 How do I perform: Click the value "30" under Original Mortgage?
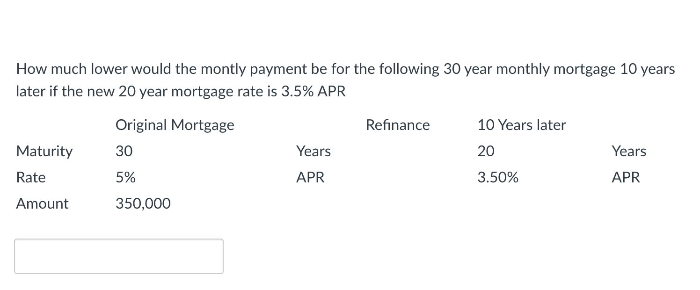pos(124,151)
